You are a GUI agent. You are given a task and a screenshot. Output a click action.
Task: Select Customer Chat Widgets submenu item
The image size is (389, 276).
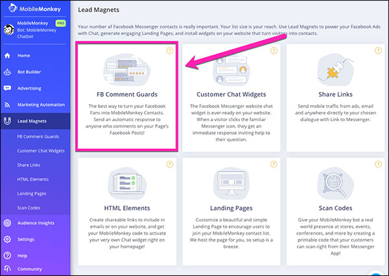coord(41,150)
